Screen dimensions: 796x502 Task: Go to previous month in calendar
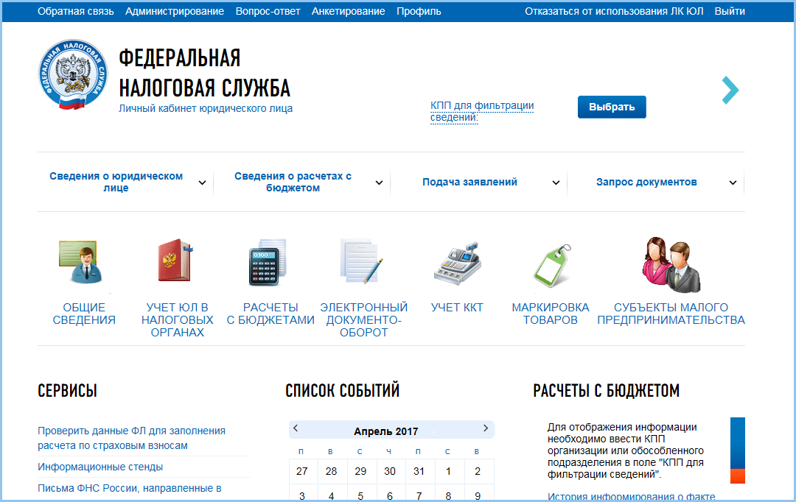[296, 428]
